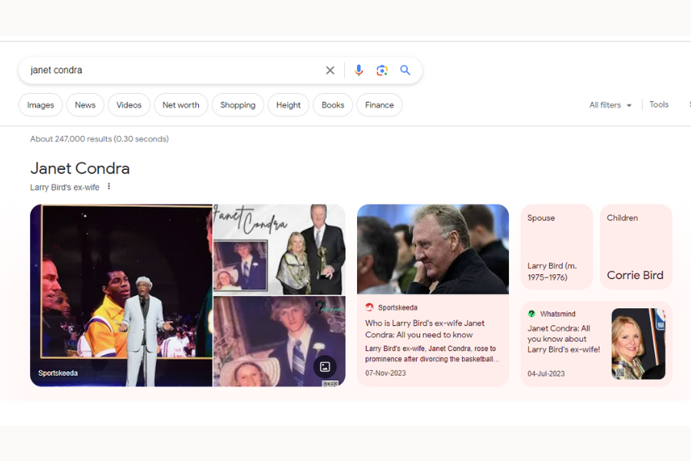Image resolution: width=691 pixels, height=461 pixels.
Task: Select the Shopping filter chip
Action: (x=238, y=105)
